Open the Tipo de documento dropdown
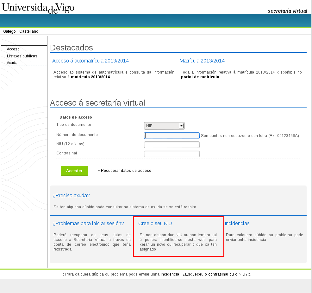The height and width of the screenshot is (293, 312). pyautogui.click(x=164, y=126)
